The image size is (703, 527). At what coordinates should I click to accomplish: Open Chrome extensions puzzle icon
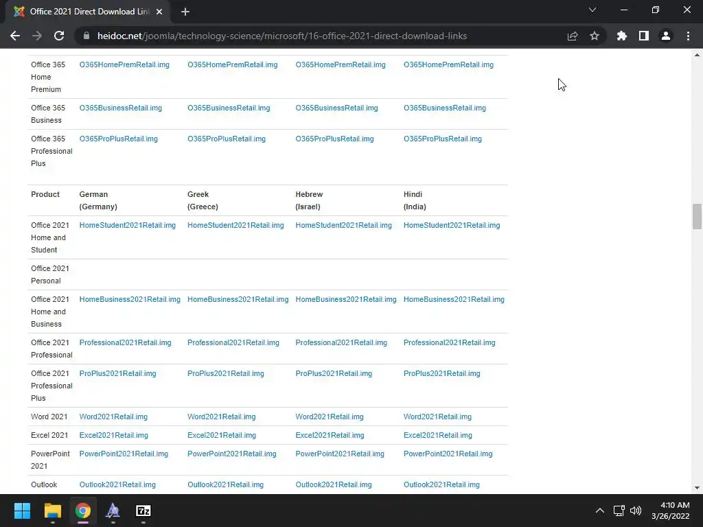click(622, 36)
